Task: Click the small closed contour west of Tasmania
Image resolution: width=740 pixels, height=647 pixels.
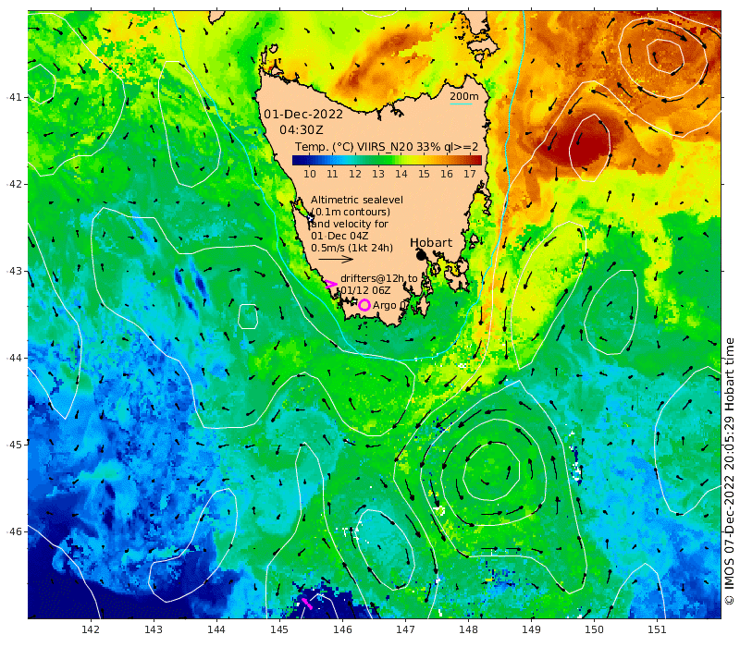Action: 248,316
